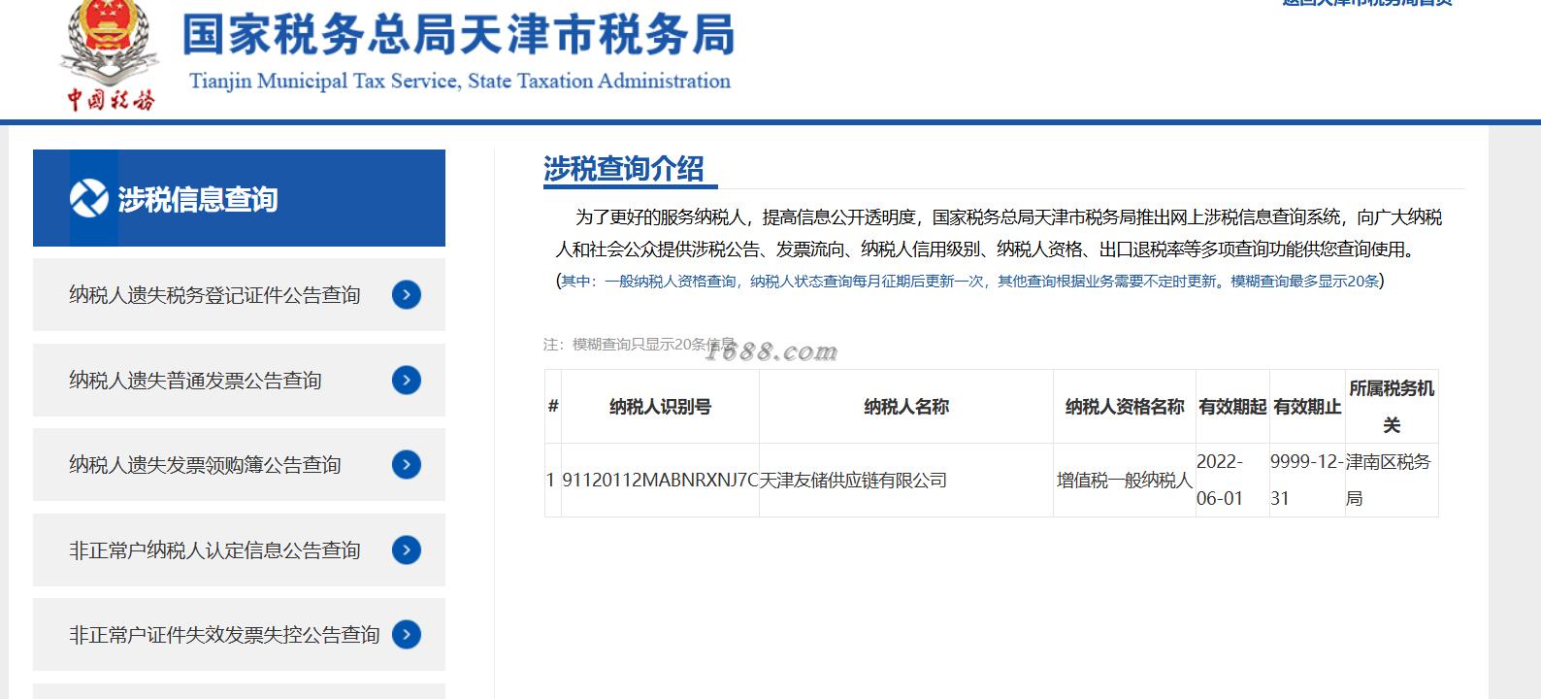Viewport: 1541px width, 699px height.
Task: Click arrow icon beside 非正常户证件失效发票失控公告查询
Action: (x=407, y=635)
